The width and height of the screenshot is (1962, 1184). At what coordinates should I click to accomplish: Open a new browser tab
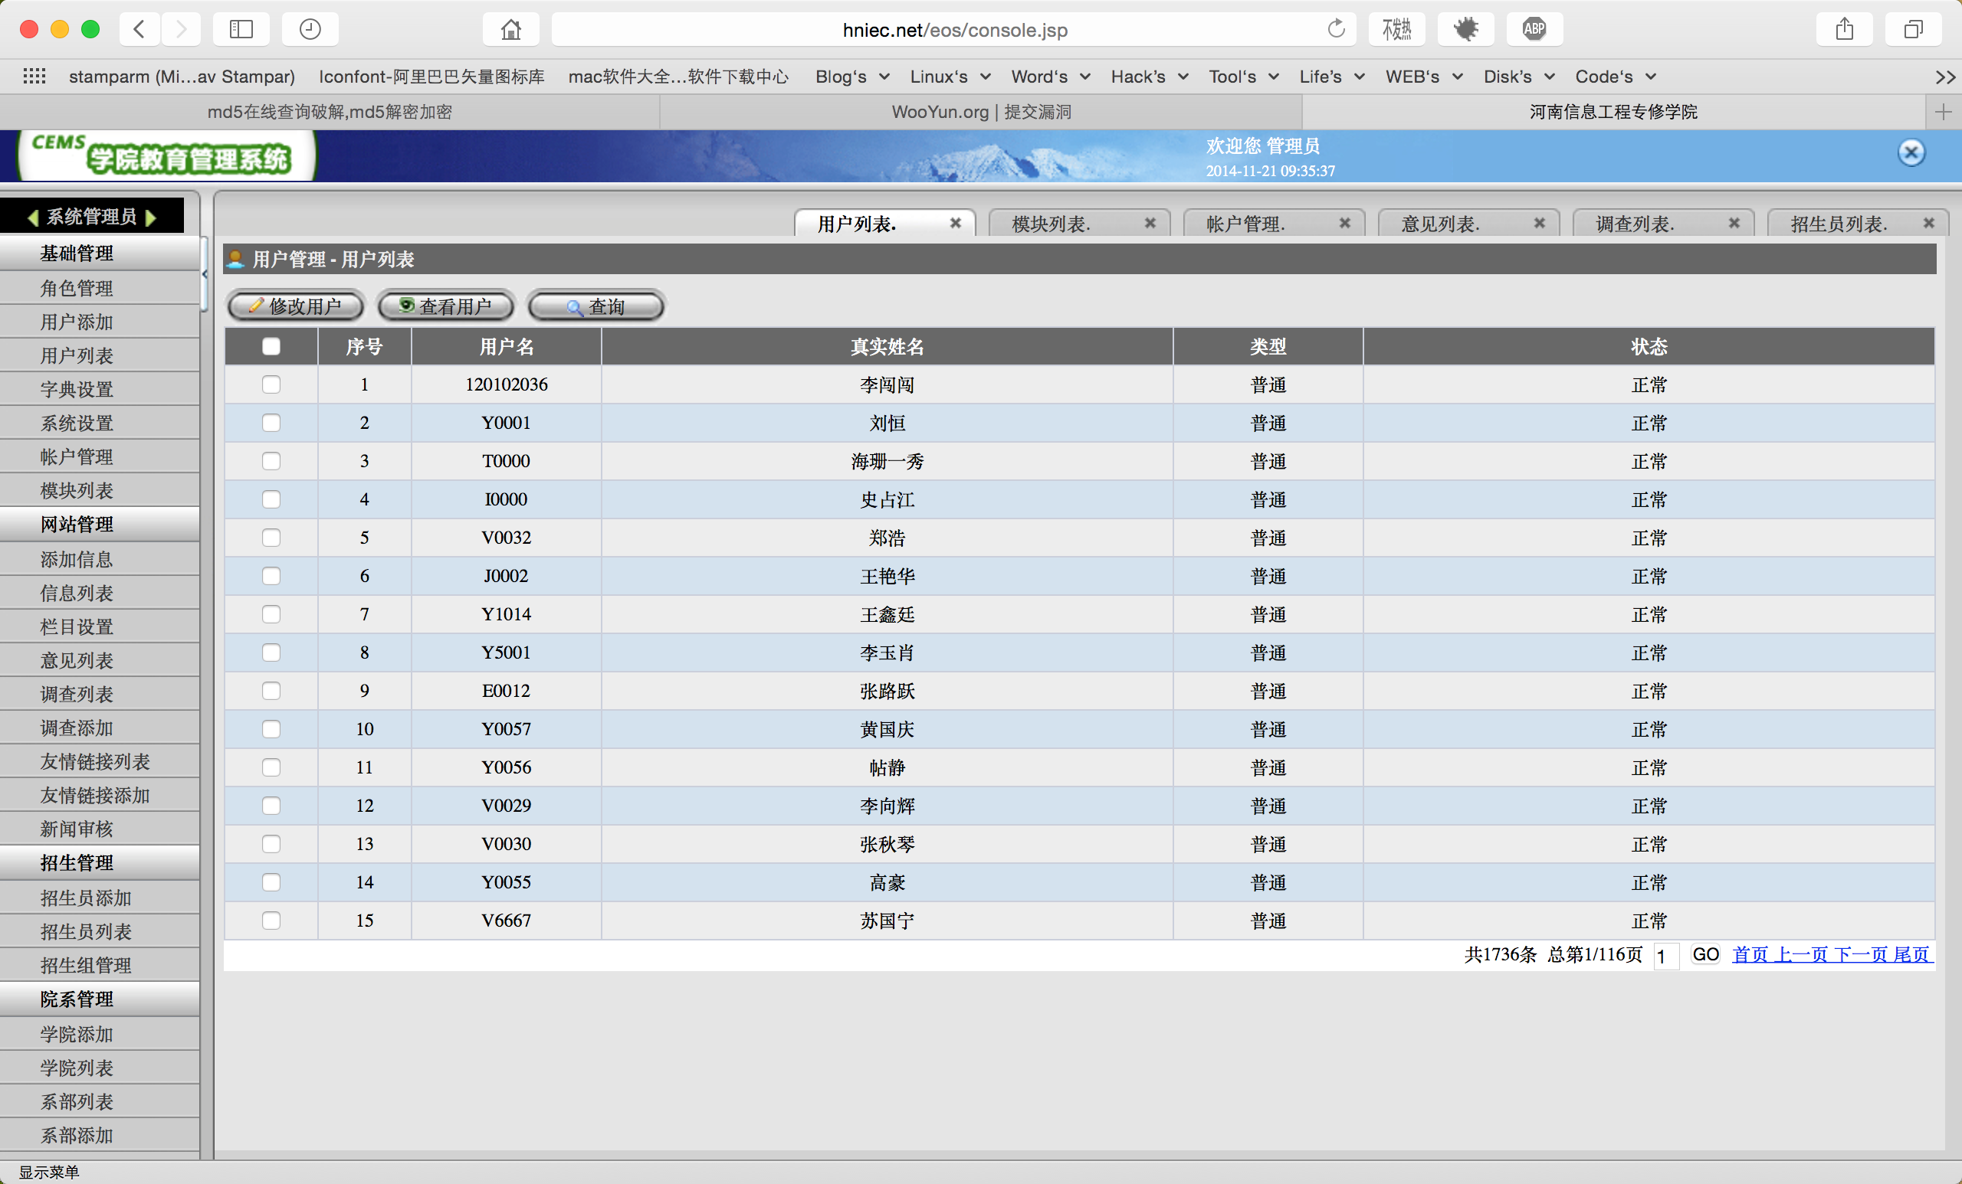1943,112
